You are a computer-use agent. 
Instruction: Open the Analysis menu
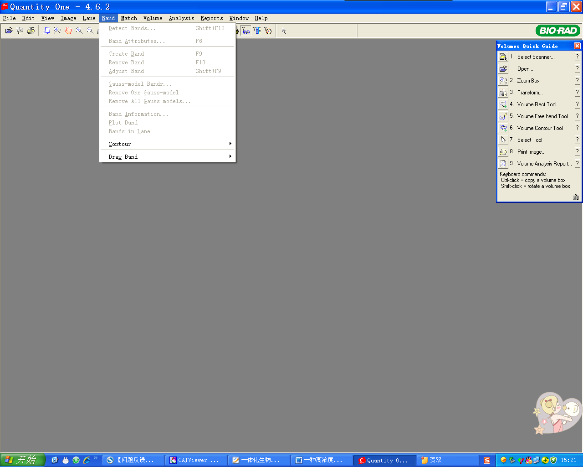pyautogui.click(x=182, y=18)
